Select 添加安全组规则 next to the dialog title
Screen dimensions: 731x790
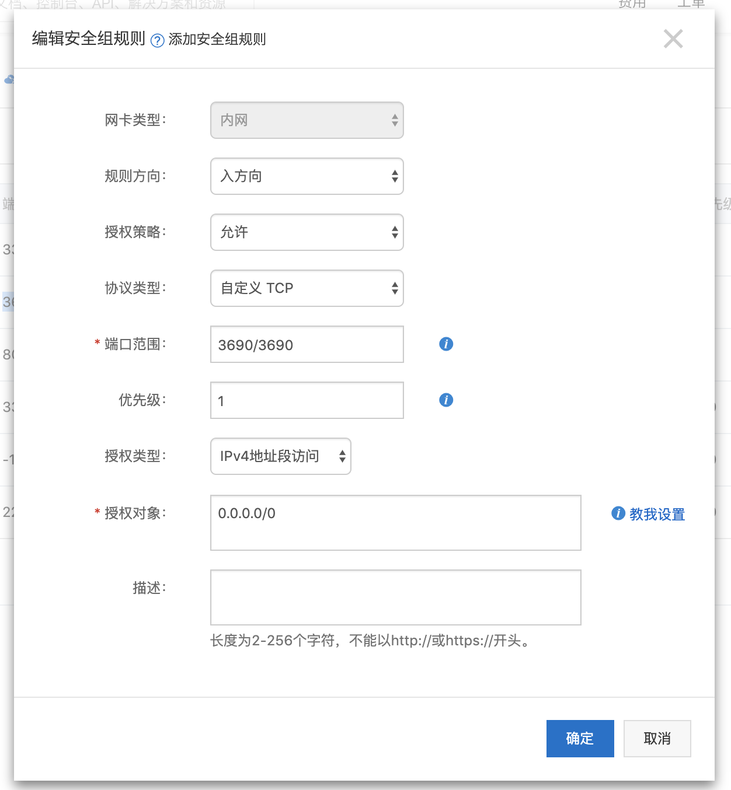click(215, 40)
